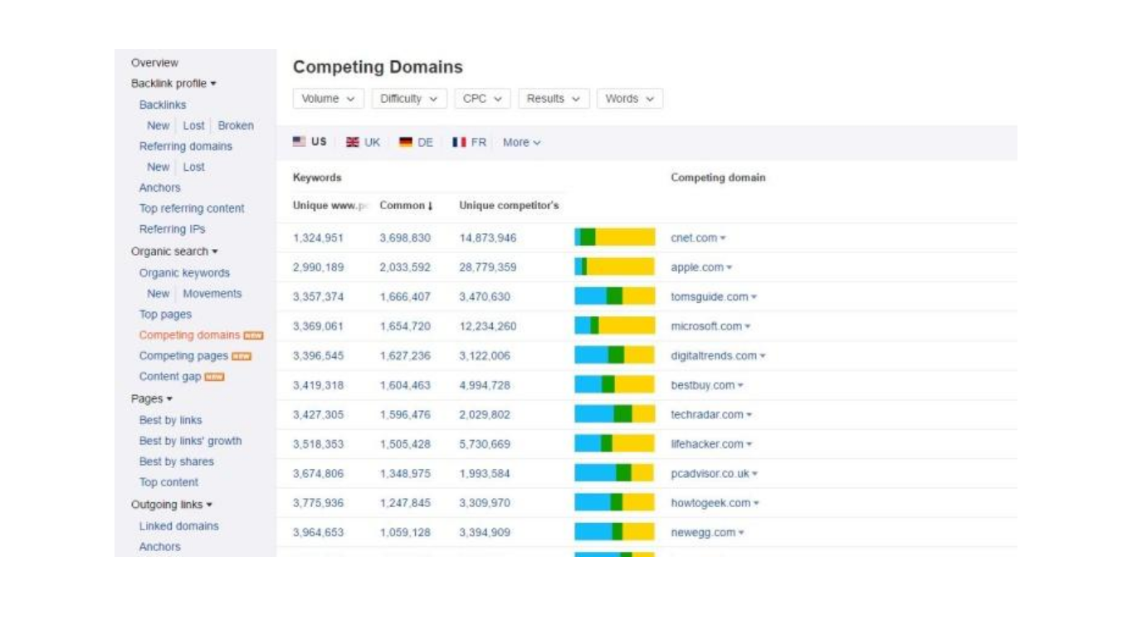Viewport: 1132px width, 625px height.
Task: Click unique keywords value 1,324,951
Action: (318, 238)
